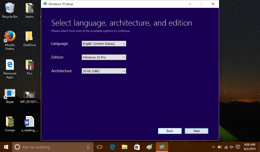Select the WP_2015071 video file icon
The height and width of the screenshot is (152, 260).
point(29,97)
